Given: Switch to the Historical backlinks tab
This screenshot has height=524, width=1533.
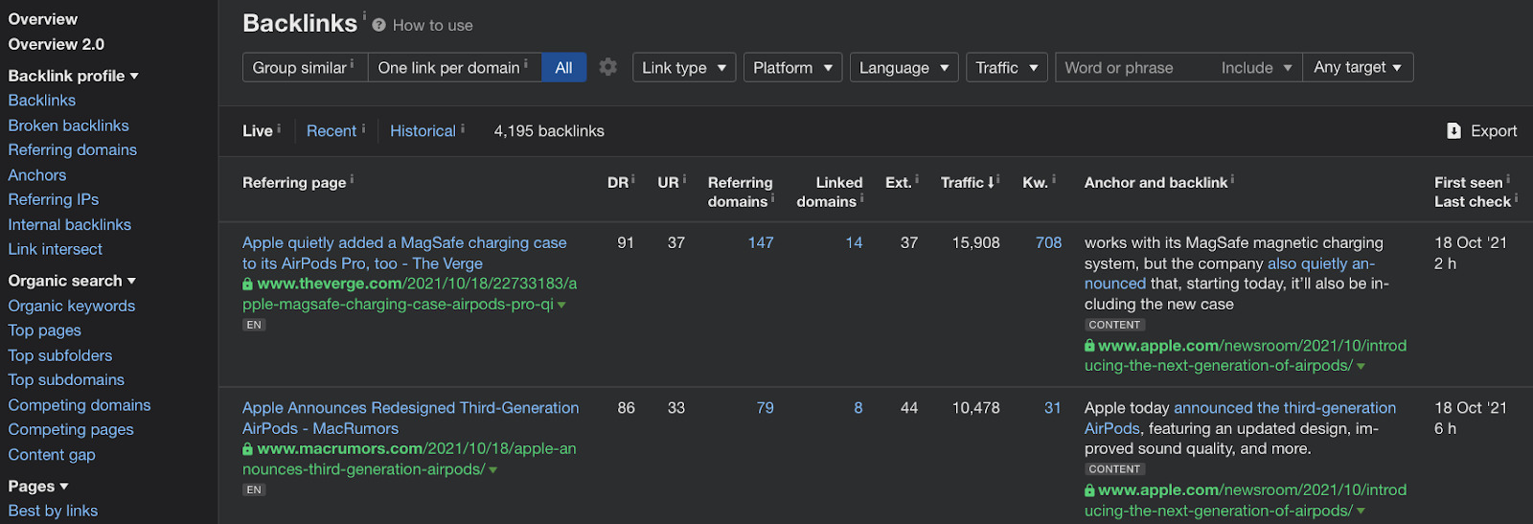Looking at the screenshot, I should click(423, 131).
